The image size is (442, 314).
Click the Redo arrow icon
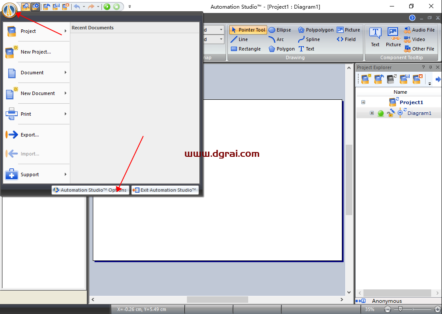point(91,6)
